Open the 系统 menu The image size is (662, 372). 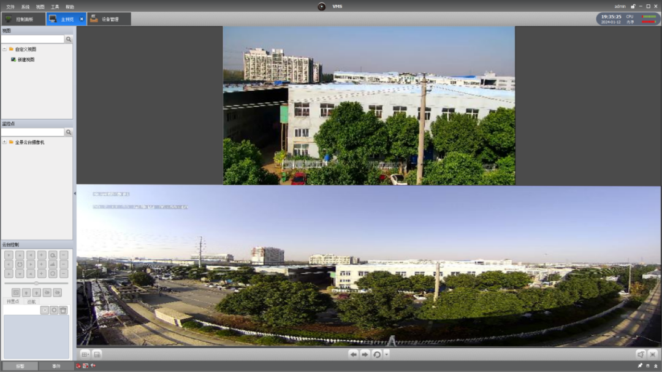click(25, 7)
